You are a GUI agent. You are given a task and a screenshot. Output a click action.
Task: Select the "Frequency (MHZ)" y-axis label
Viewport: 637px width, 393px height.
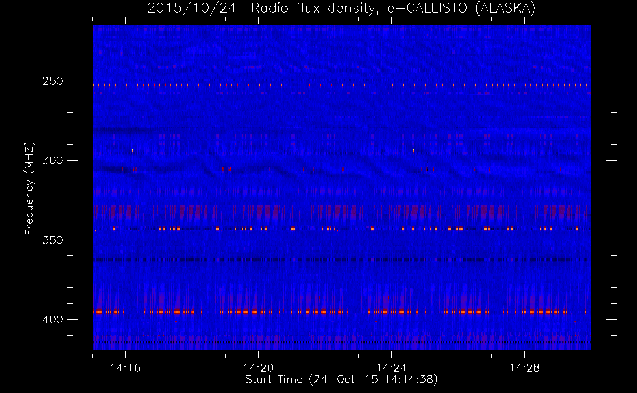pos(30,189)
